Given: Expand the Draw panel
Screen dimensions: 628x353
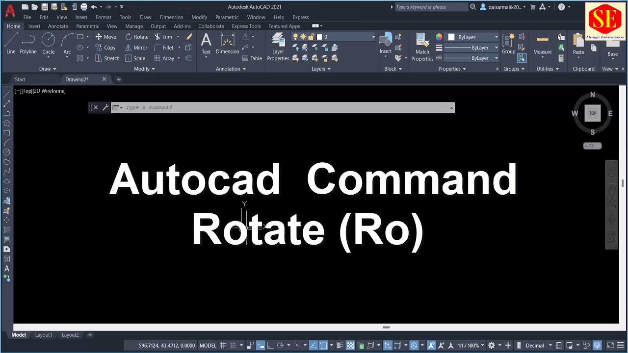Looking at the screenshot, I should [x=48, y=69].
